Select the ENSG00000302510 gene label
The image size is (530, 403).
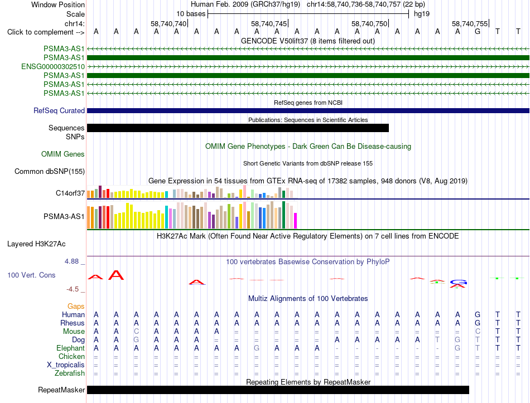(x=53, y=66)
